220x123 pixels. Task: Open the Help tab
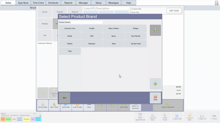click(128, 3)
